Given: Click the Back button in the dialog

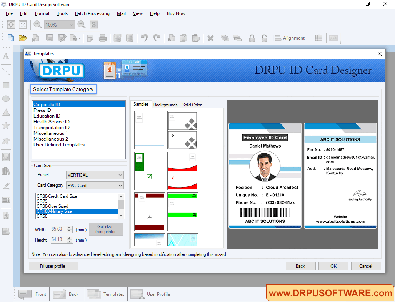Looking at the screenshot, I should (300, 266).
